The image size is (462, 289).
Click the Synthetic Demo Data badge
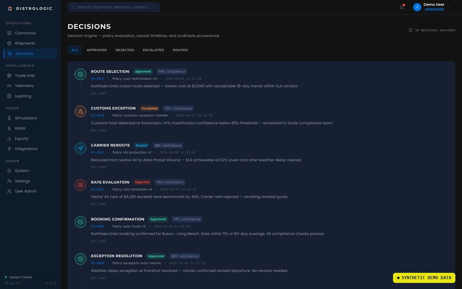click(x=424, y=278)
